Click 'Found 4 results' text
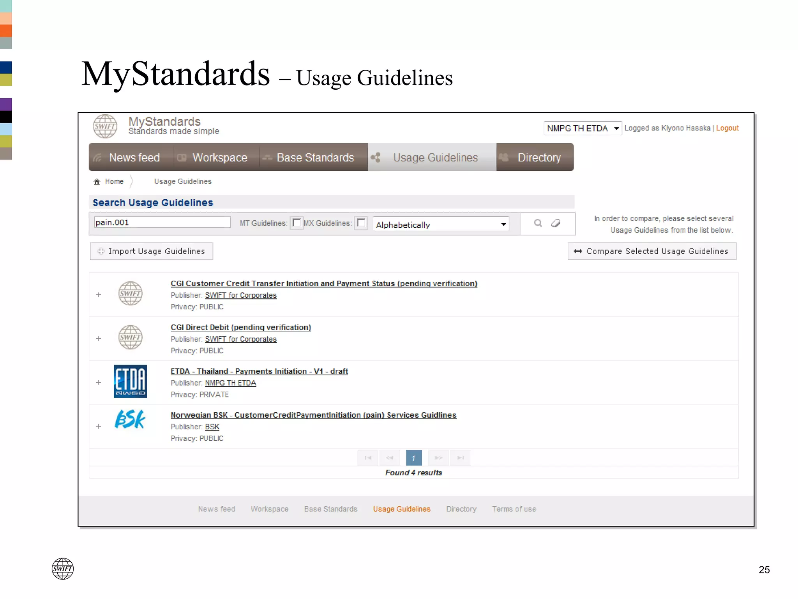Viewport: 798px width, 599px height. click(x=414, y=473)
